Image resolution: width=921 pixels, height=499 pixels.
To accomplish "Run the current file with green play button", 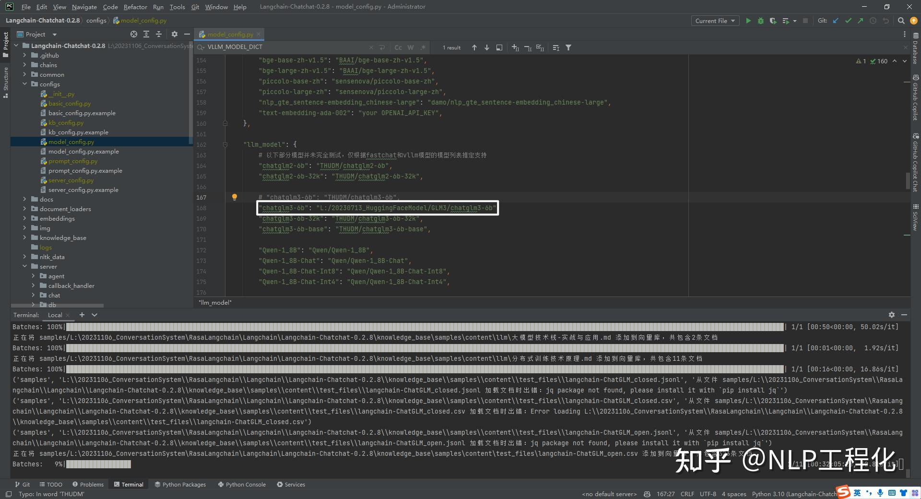I will pos(748,21).
